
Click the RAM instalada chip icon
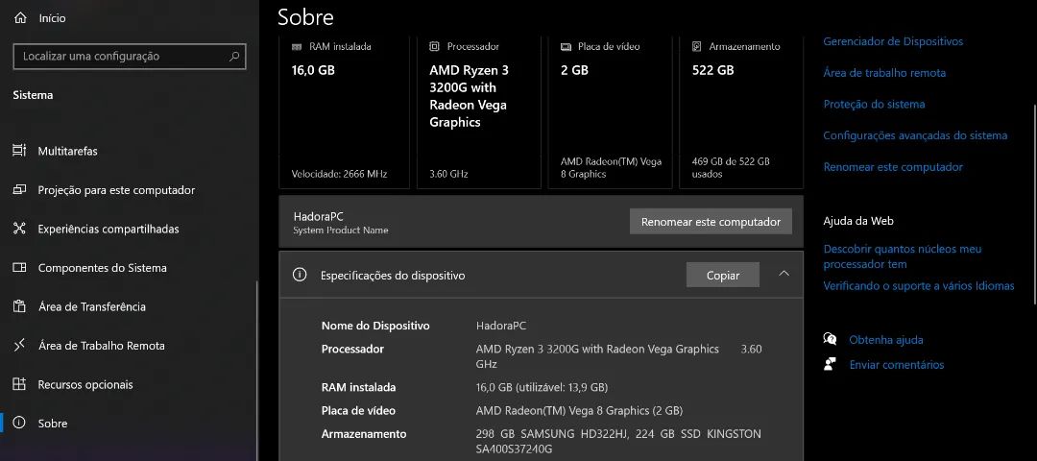pyautogui.click(x=297, y=46)
